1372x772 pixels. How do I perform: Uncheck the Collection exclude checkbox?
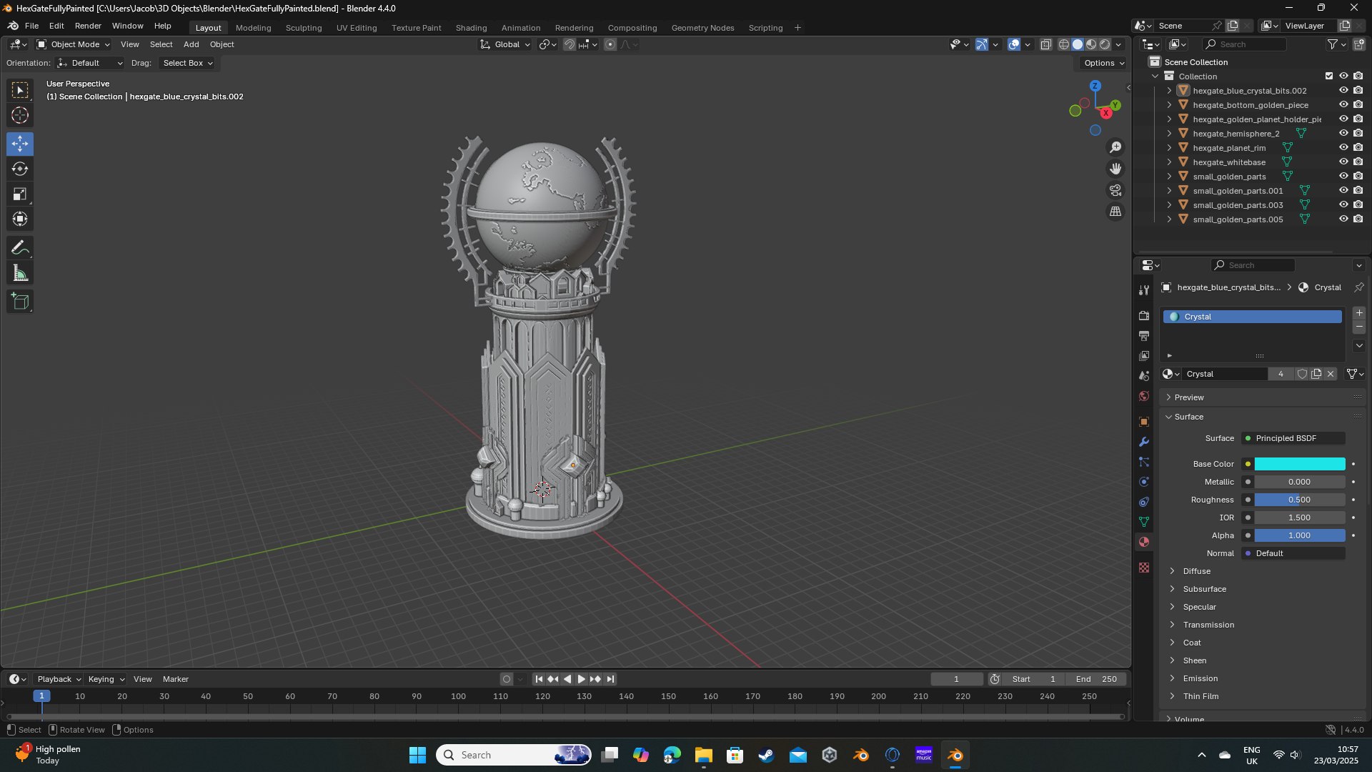tap(1329, 76)
